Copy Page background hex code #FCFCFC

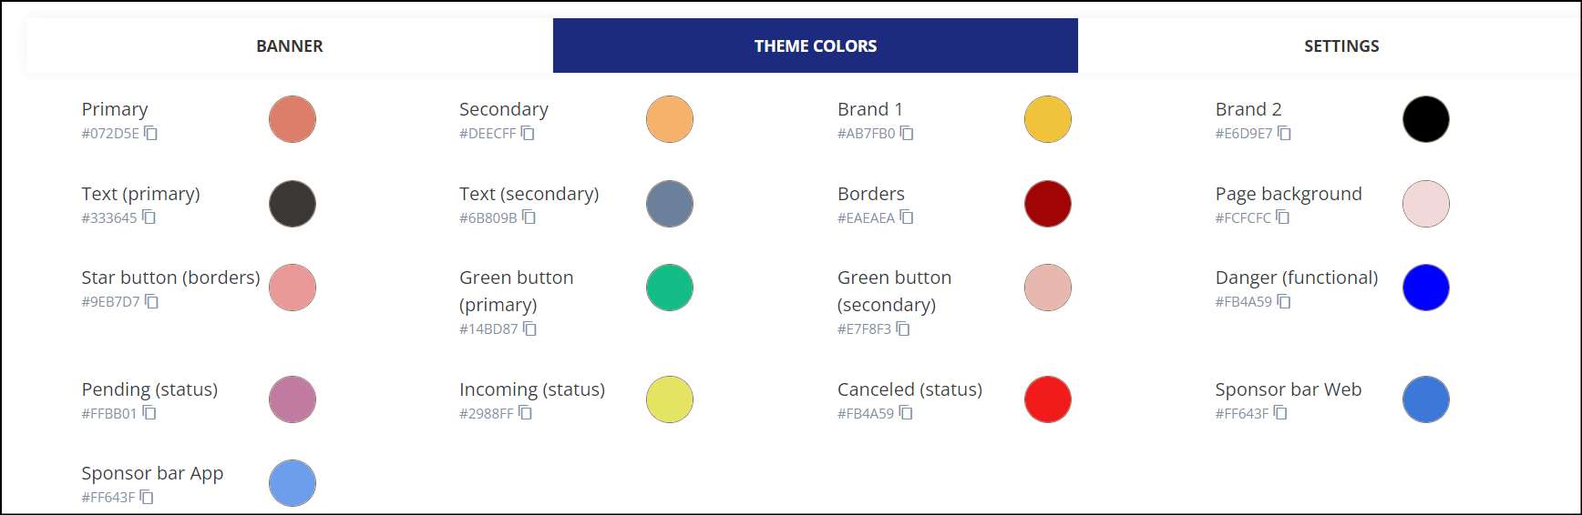click(1283, 217)
